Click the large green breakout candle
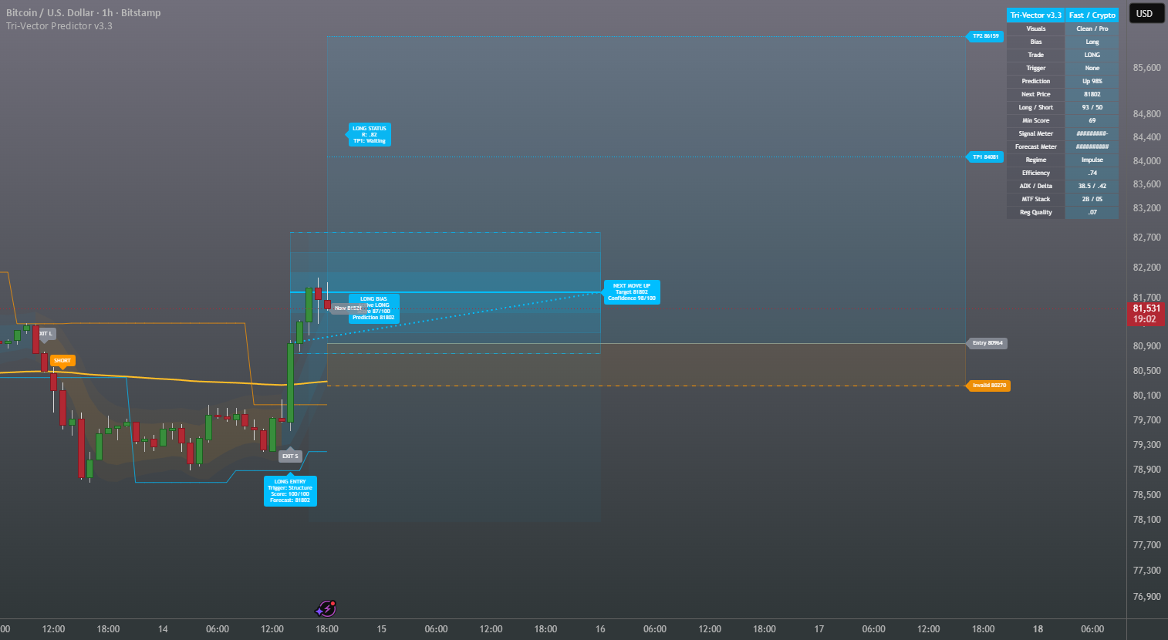Viewport: 1168px width, 640px height. pos(290,382)
